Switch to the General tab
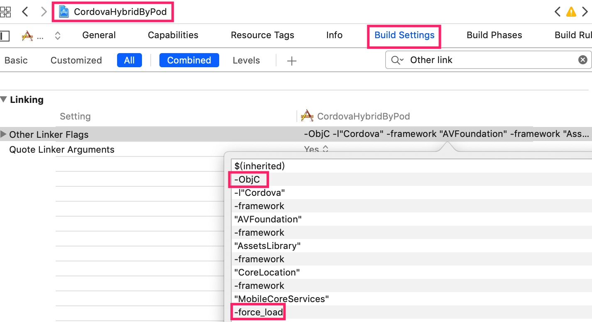This screenshot has height=322, width=592. tap(99, 35)
